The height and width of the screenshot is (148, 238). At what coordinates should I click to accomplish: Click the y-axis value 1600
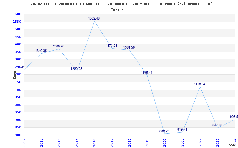(17, 14)
